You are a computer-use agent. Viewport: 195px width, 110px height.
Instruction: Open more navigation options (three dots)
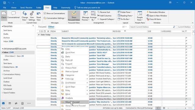(29, 103)
